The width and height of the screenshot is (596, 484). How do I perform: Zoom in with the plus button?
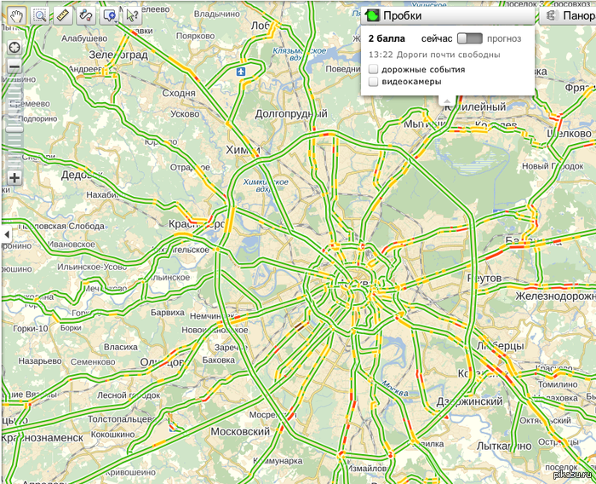14,177
